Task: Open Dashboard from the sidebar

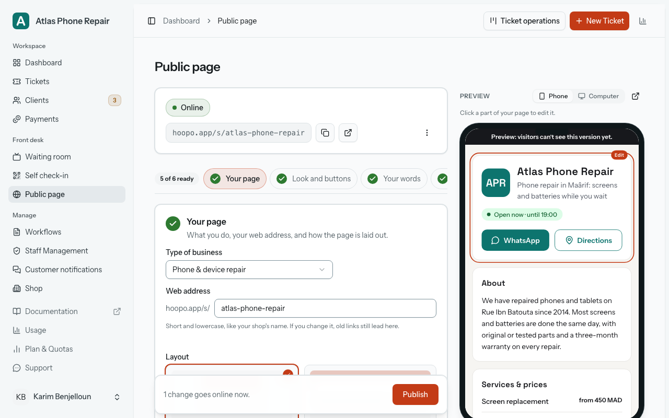Action: click(x=67, y=63)
